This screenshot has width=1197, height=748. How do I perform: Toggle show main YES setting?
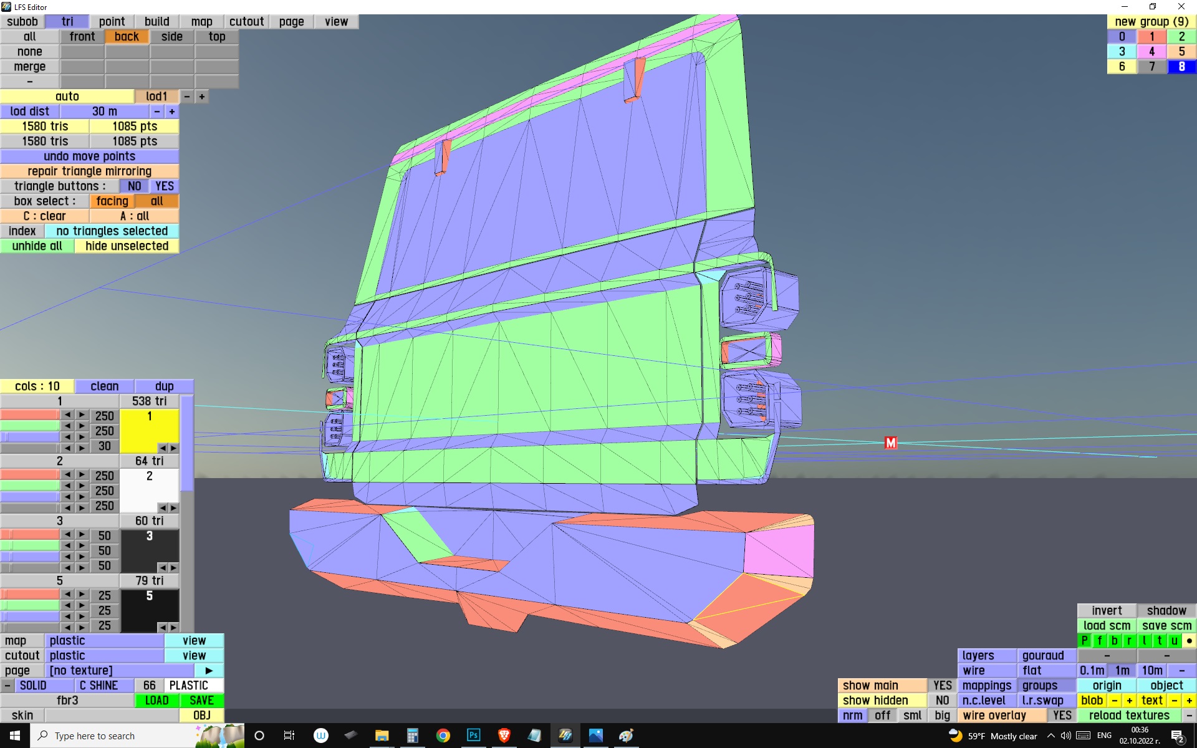[942, 685]
